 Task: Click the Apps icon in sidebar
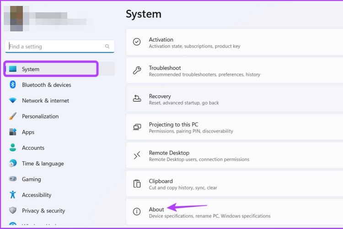pyautogui.click(x=13, y=132)
